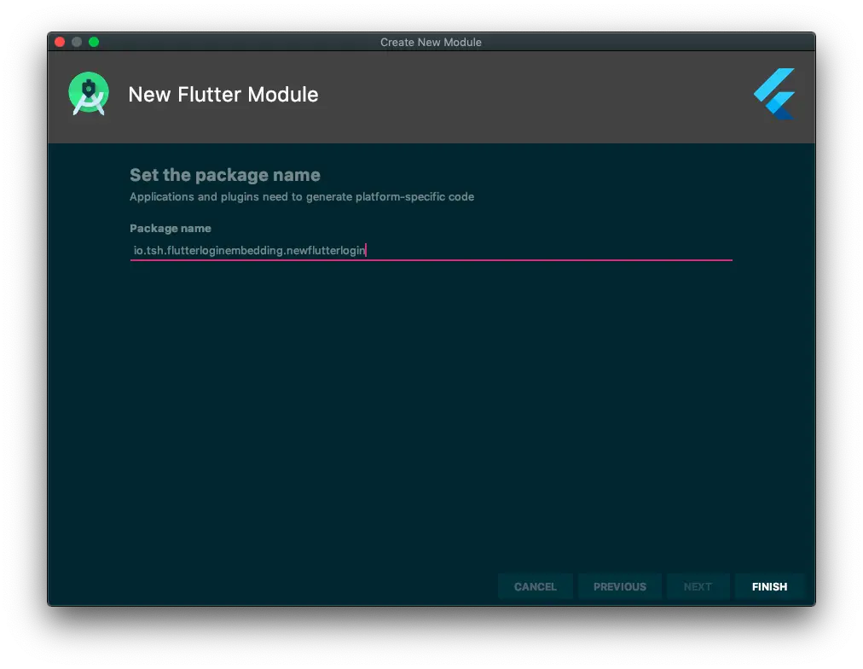Select the typed package name text
This screenshot has height=669, width=863.
249,249
